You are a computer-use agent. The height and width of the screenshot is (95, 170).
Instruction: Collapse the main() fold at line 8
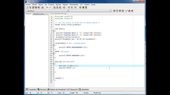point(54,31)
